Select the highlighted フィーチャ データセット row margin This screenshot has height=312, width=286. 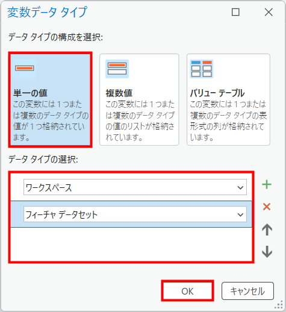pyautogui.click(x=17, y=214)
